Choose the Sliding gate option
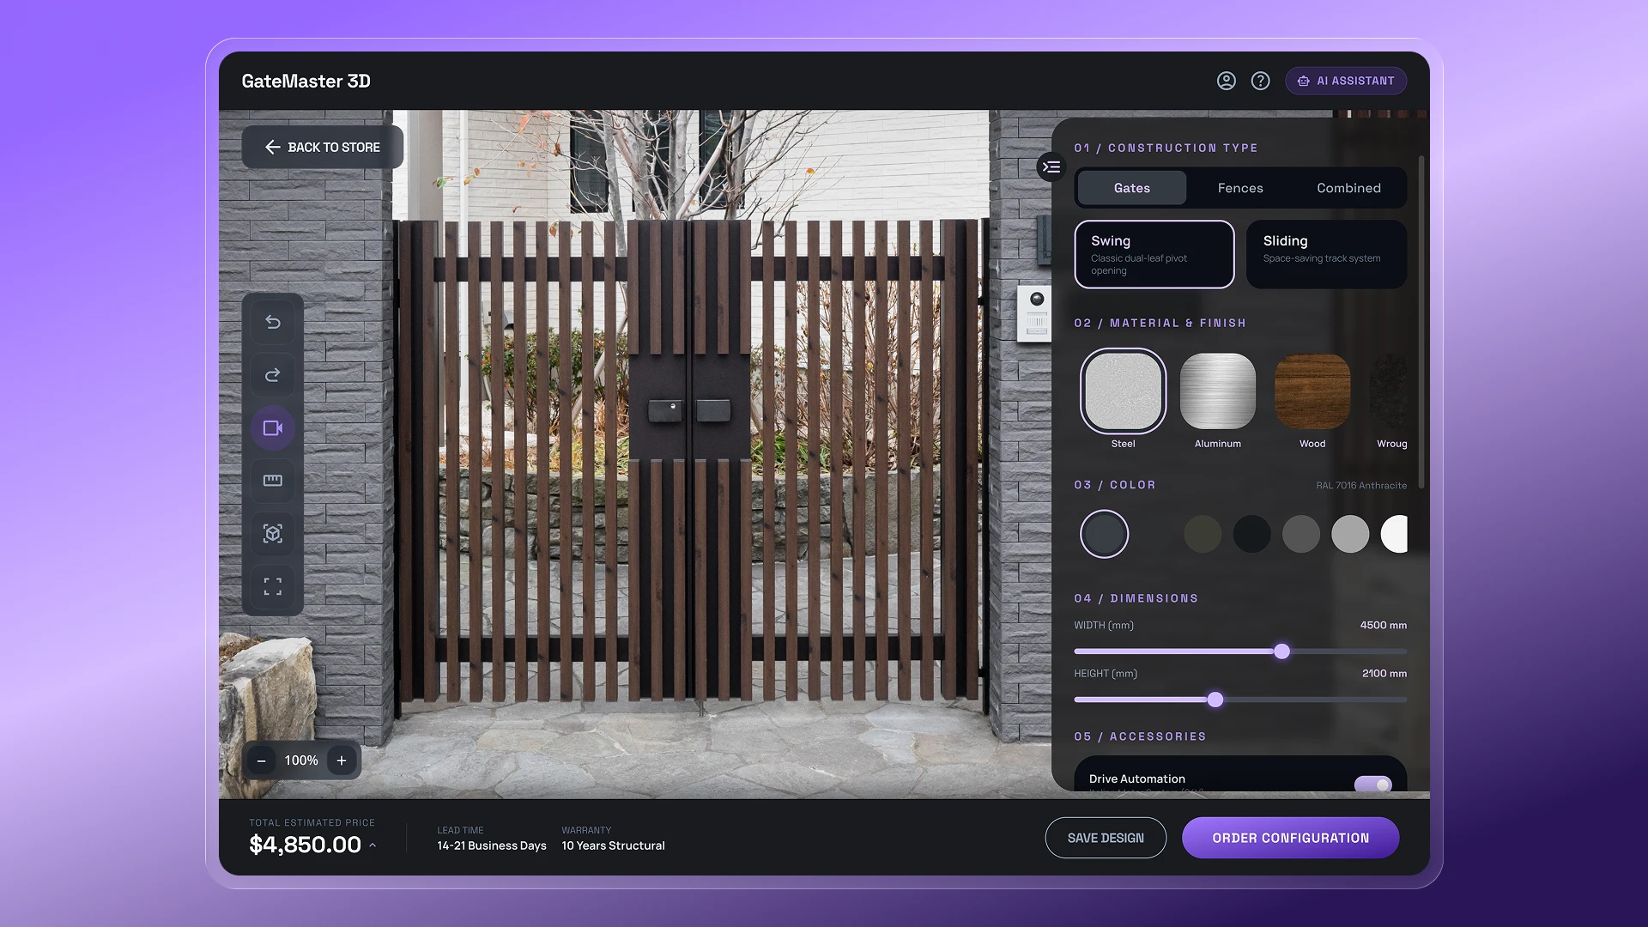 point(1325,254)
